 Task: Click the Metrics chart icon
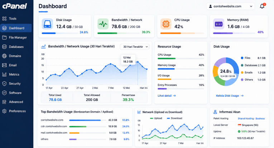4,75
